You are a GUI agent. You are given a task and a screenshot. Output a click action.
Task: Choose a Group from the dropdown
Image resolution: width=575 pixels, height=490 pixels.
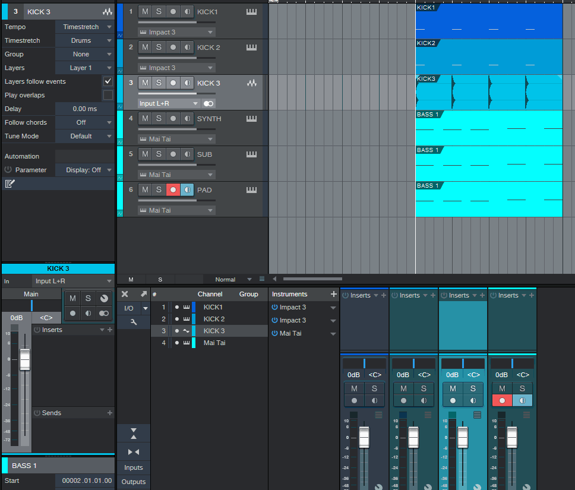[x=85, y=54]
